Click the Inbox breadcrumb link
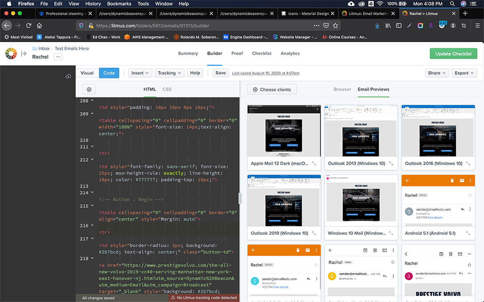484x302 pixels. 44,49
